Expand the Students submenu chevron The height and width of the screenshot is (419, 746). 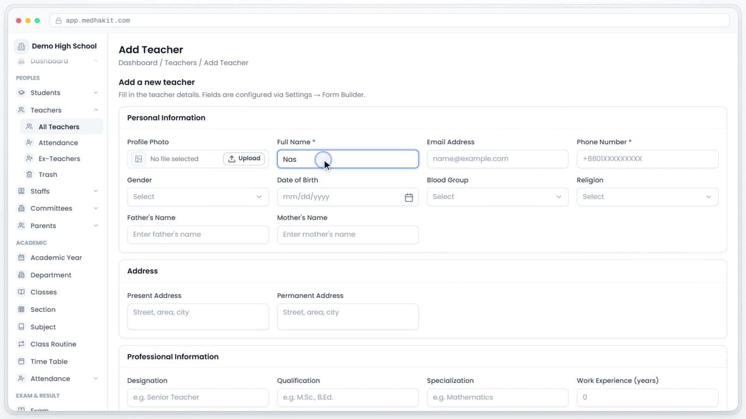pos(96,93)
